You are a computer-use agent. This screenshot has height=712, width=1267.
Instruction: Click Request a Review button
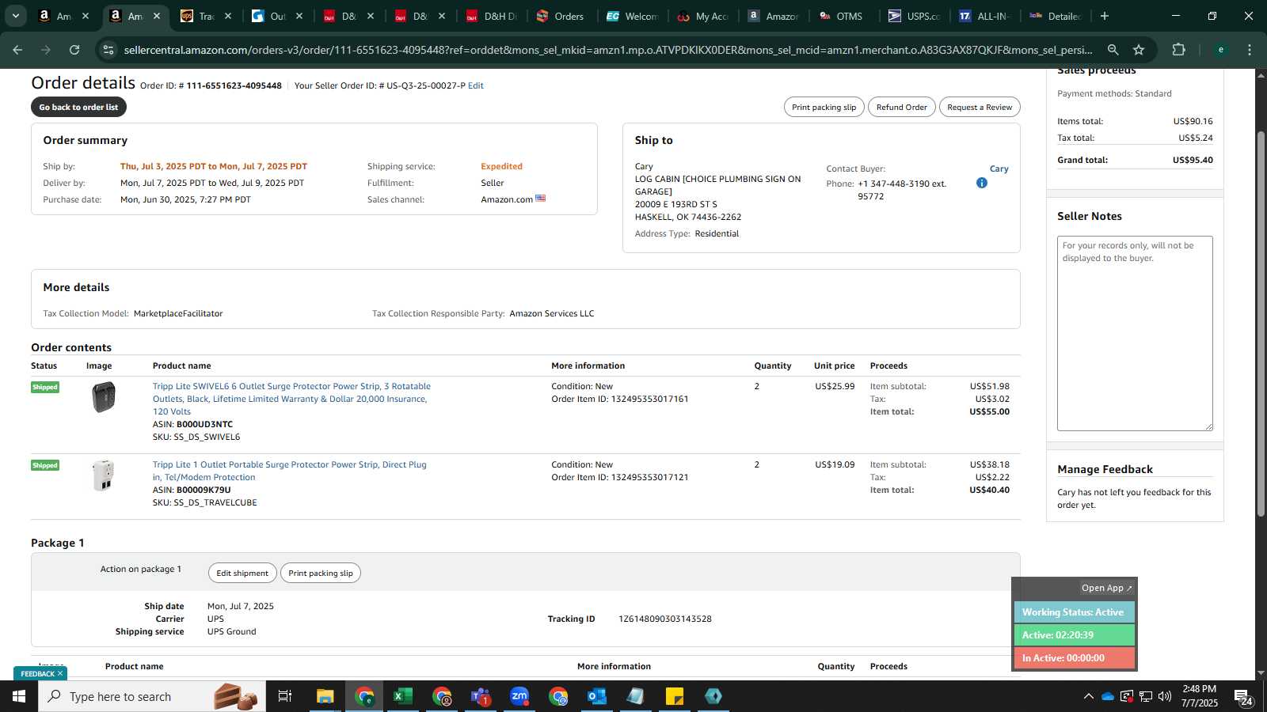click(x=980, y=107)
